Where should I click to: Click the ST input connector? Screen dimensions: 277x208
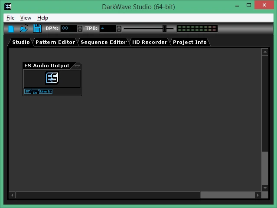click(x=28, y=91)
